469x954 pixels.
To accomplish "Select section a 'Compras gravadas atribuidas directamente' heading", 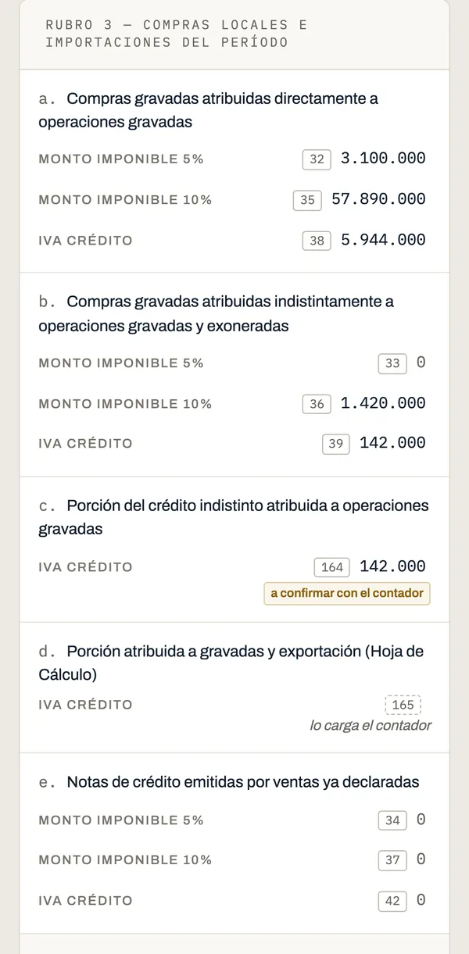I will [x=209, y=110].
